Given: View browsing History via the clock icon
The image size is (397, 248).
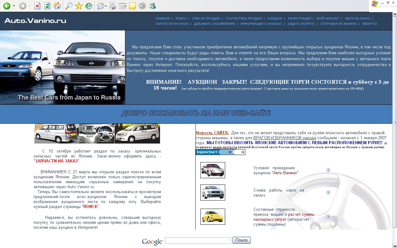Looking at the screenshot, I should [89, 5].
